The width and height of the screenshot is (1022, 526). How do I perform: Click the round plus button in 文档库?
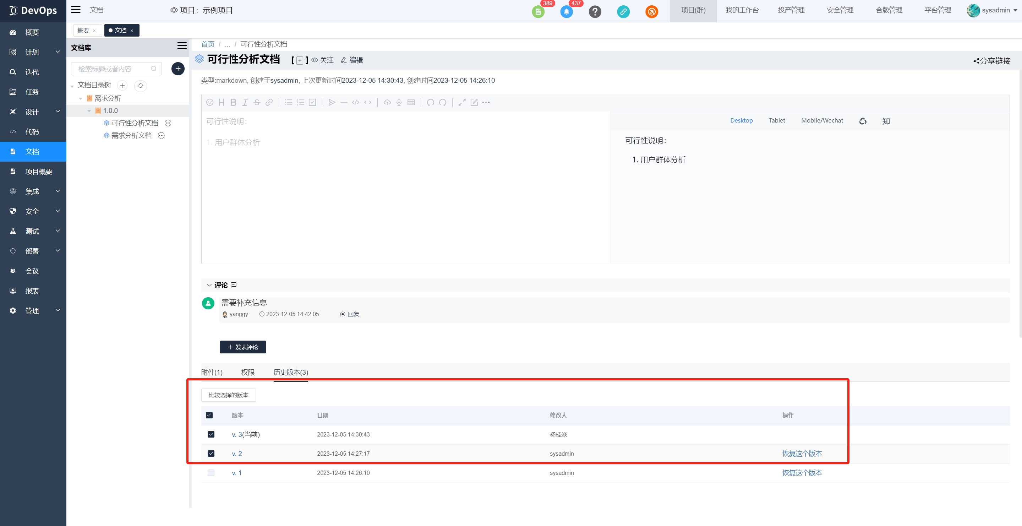(178, 69)
